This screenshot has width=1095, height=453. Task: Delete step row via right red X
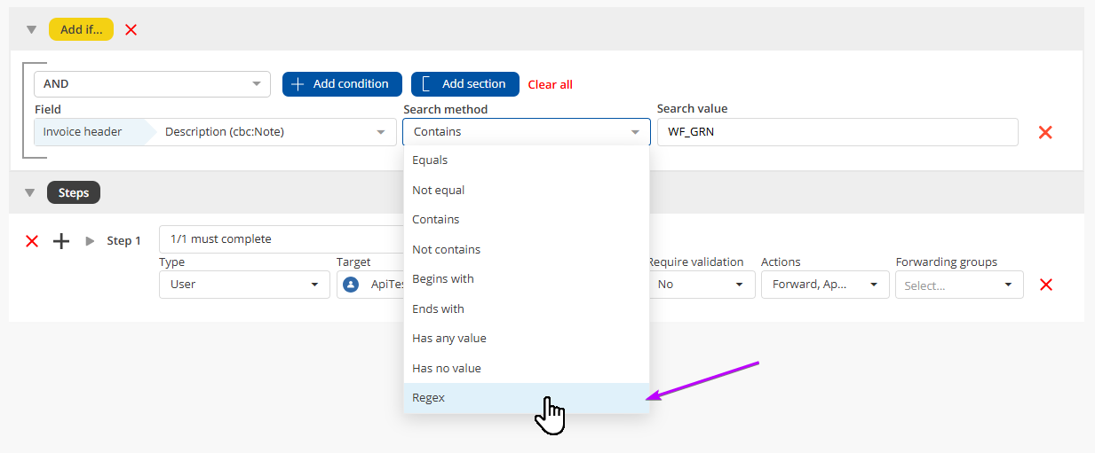1046,285
